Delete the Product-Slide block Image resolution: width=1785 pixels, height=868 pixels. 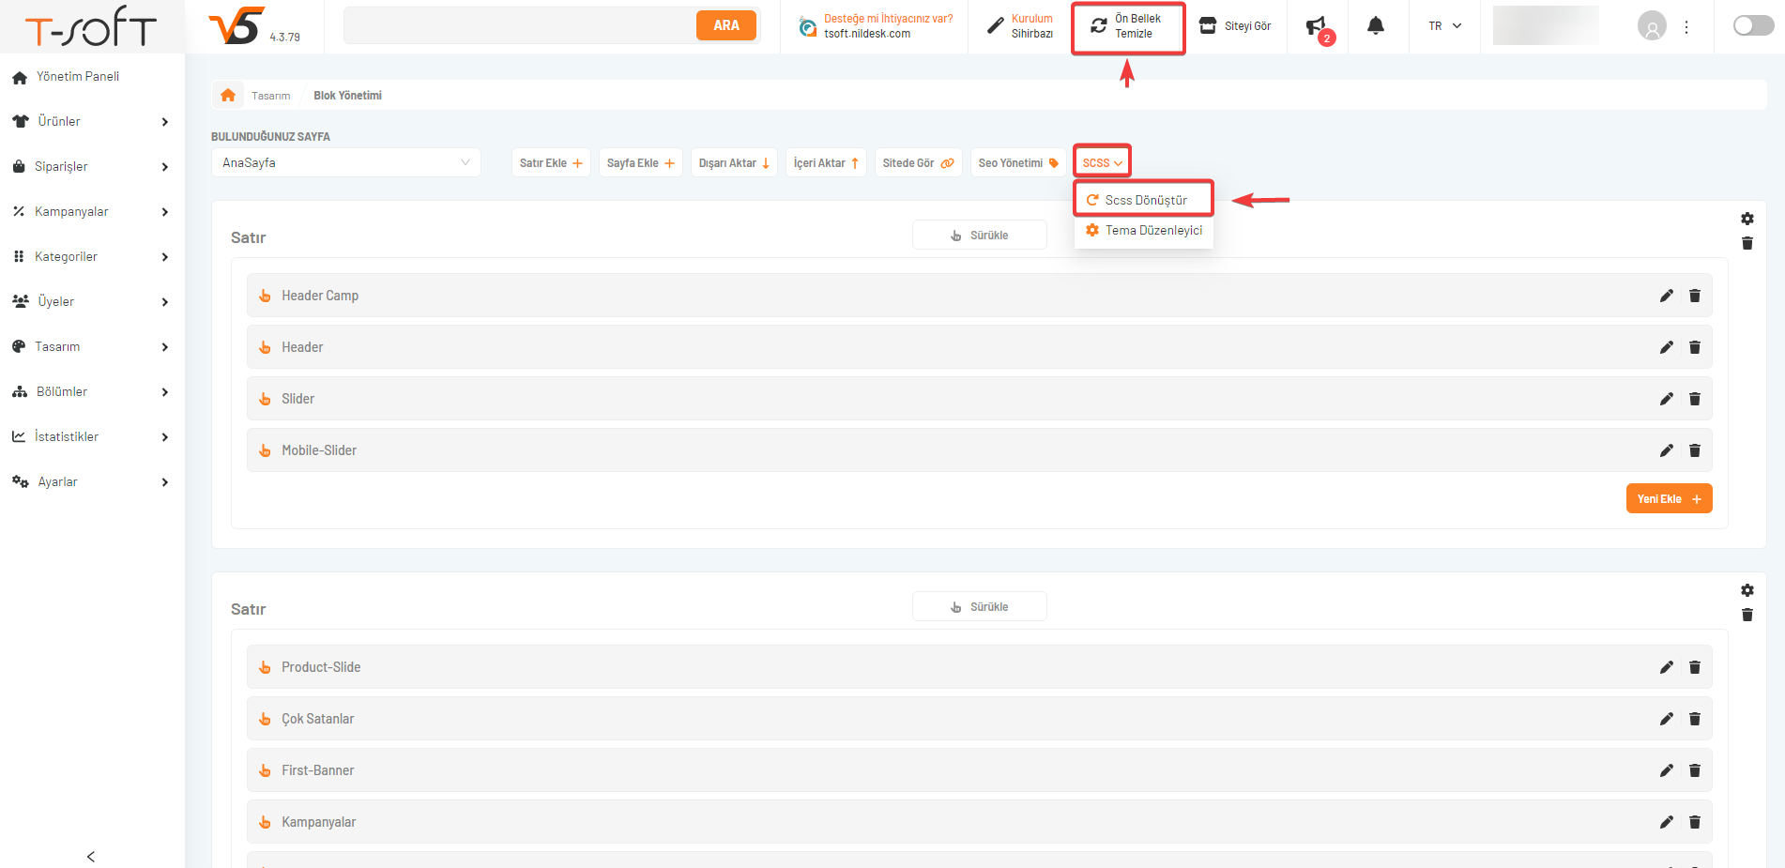pos(1695,667)
